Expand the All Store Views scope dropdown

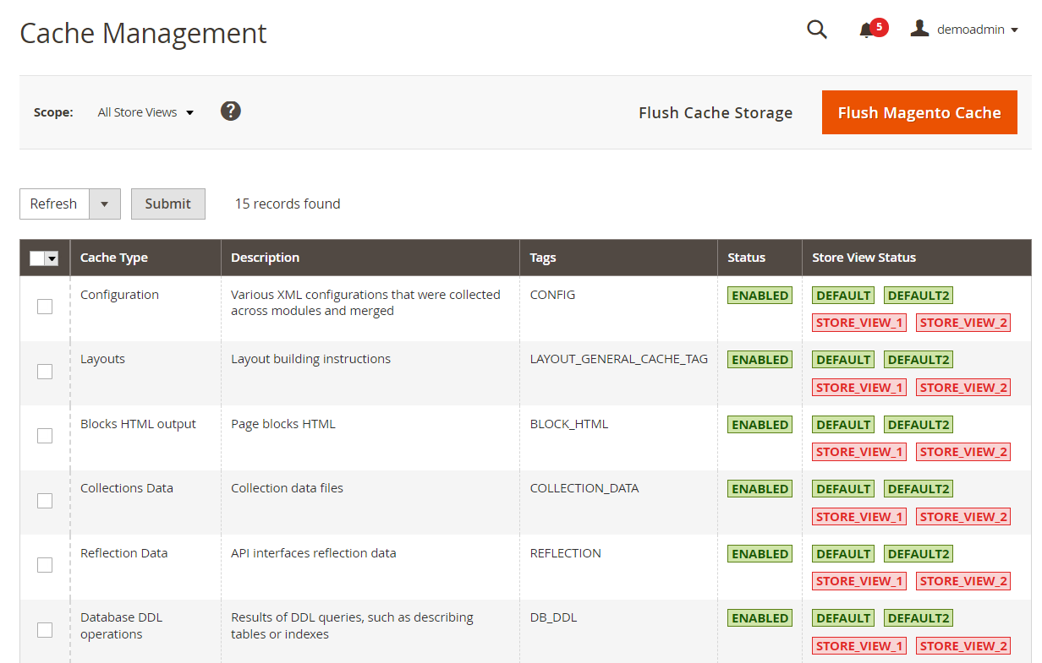145,112
